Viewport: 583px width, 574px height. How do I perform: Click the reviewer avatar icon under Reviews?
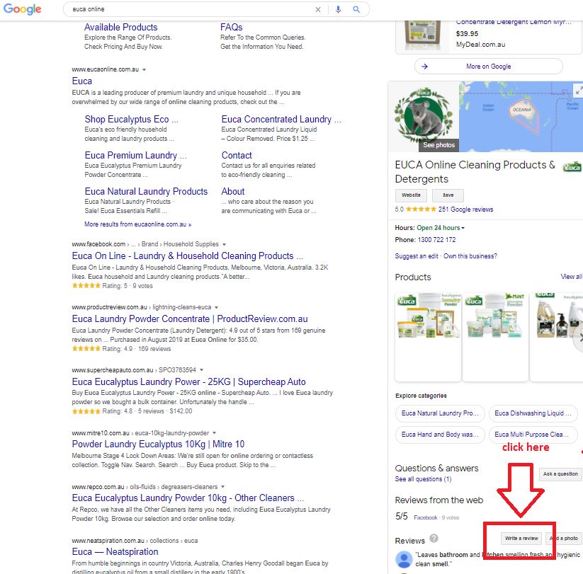tap(404, 559)
